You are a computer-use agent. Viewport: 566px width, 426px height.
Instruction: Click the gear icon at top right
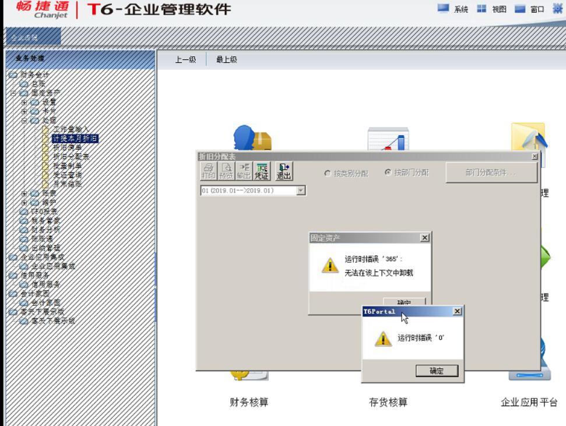click(x=558, y=9)
